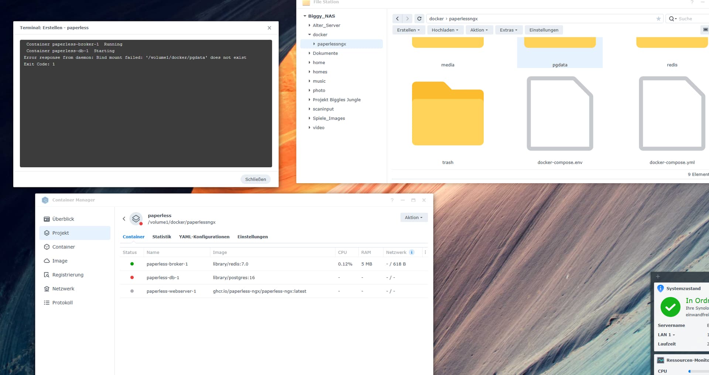Click the refresh icon in File Station
709x375 pixels.
(419, 18)
